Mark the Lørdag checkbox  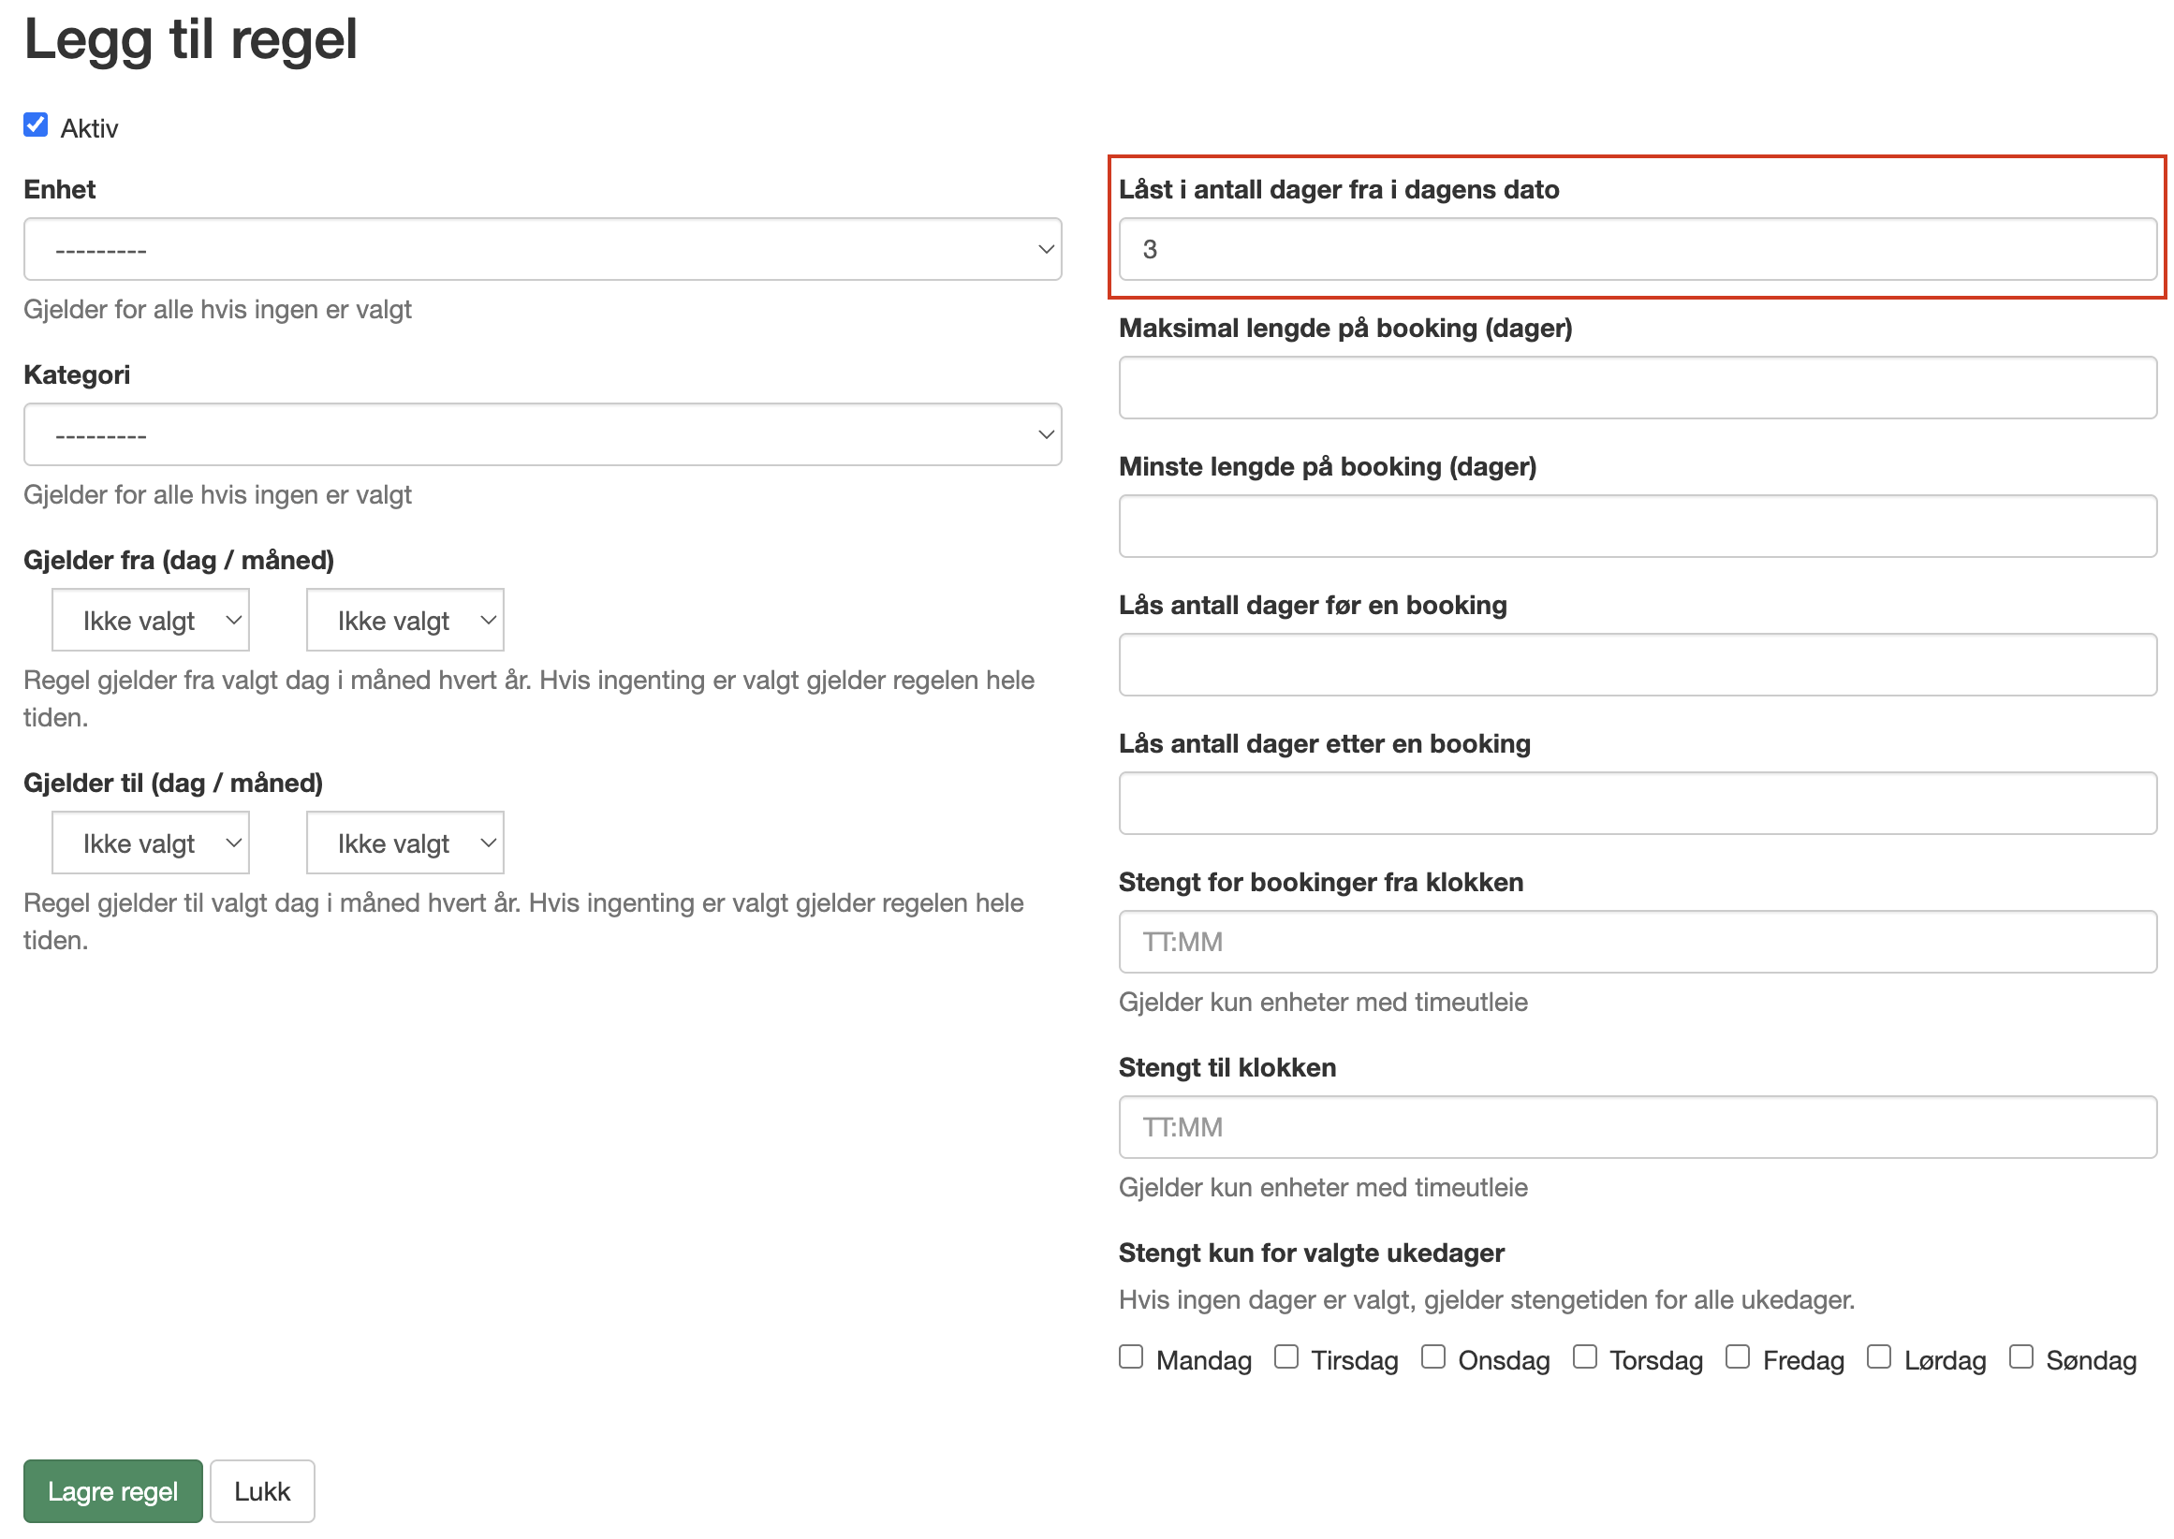point(1878,1357)
